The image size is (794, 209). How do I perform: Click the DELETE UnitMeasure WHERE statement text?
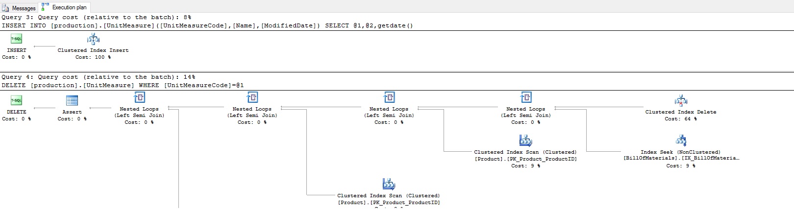[x=123, y=85]
